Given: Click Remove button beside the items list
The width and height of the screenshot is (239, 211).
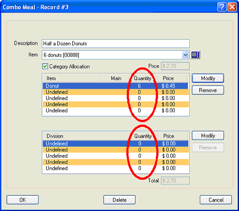Looking at the screenshot, I should [x=208, y=90].
